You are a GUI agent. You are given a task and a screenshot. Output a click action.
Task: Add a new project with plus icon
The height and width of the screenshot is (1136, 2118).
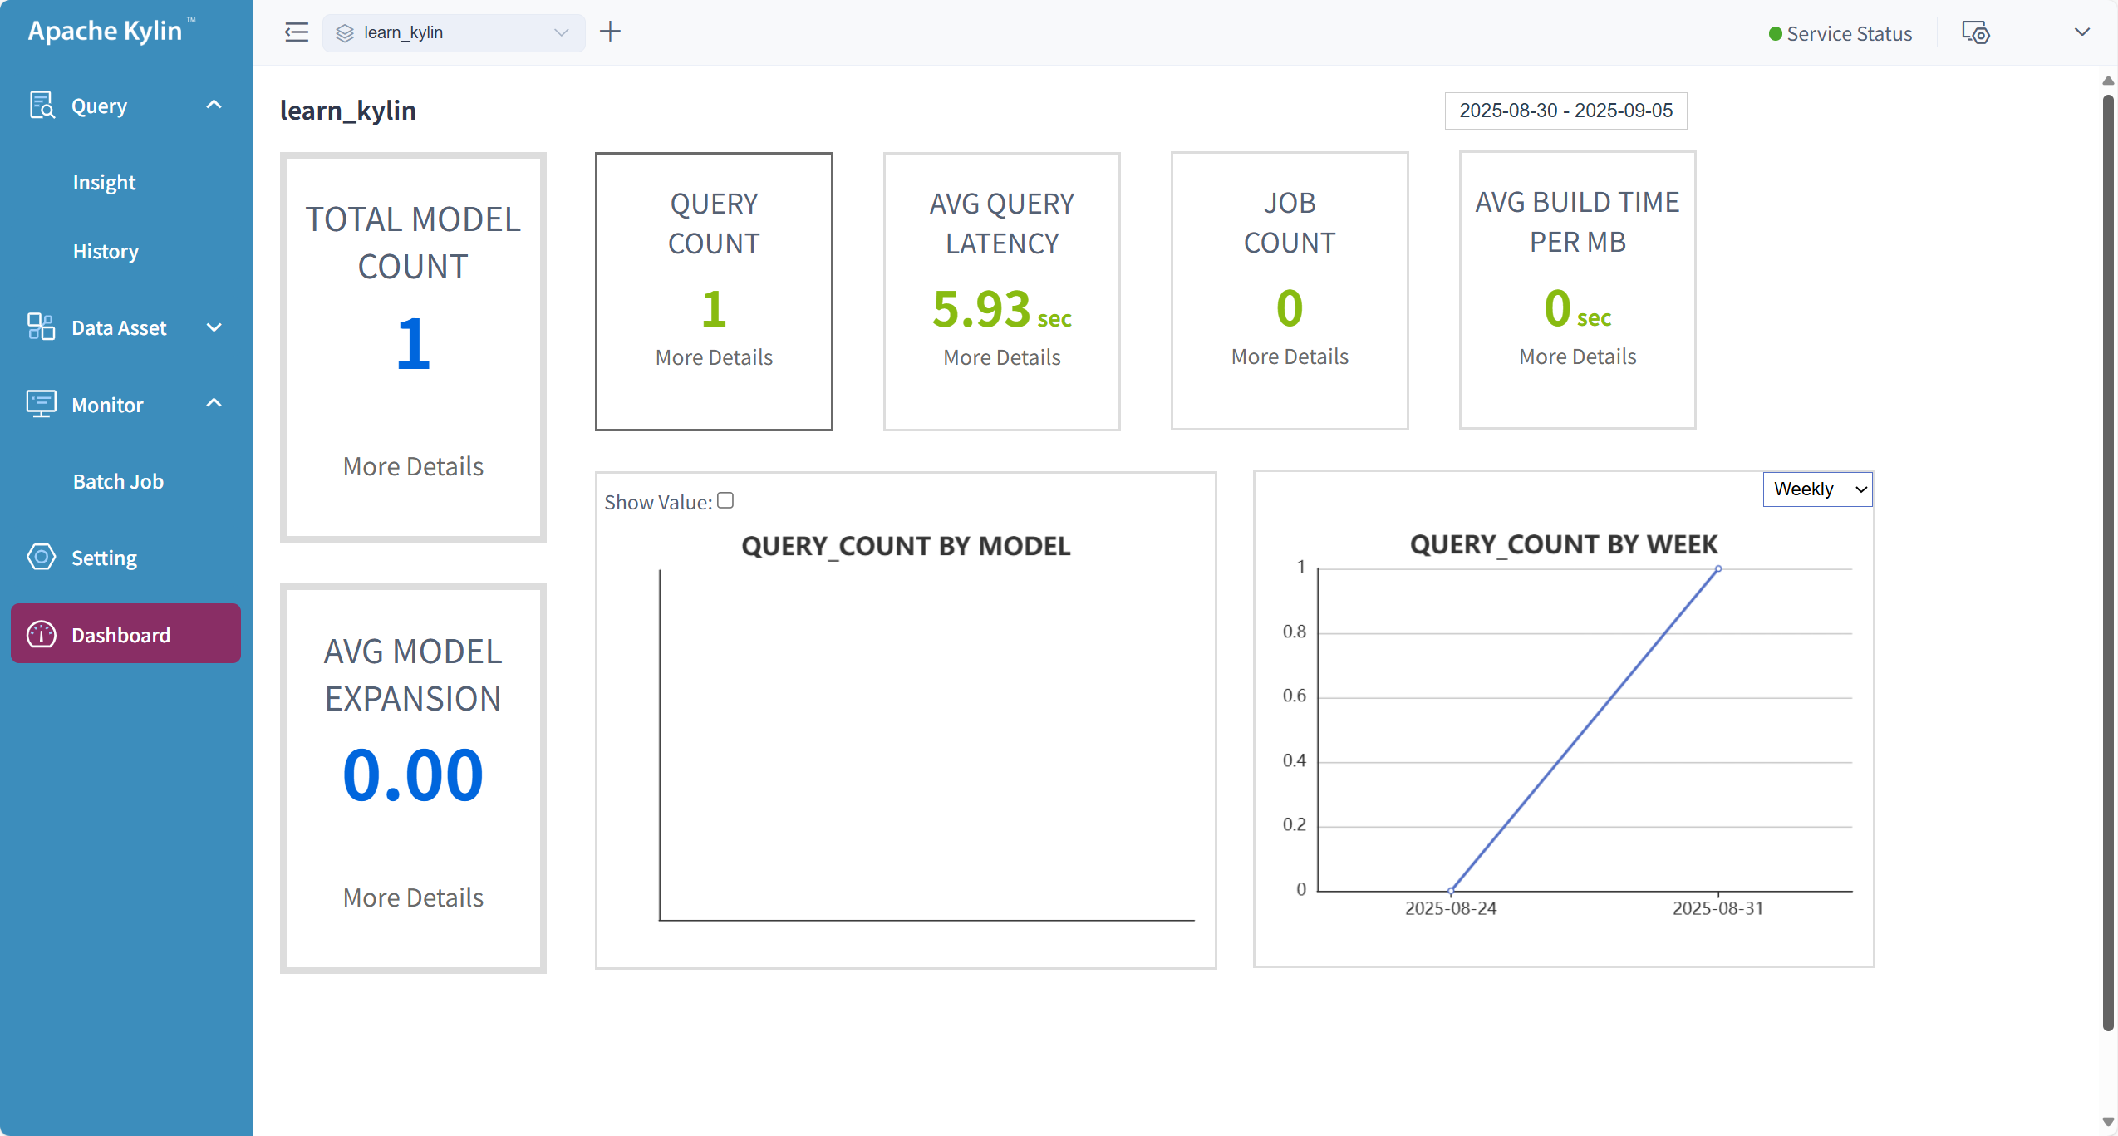[x=611, y=32]
